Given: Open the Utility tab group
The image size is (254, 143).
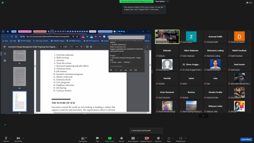Looking at the screenshot, I should tap(14, 31).
